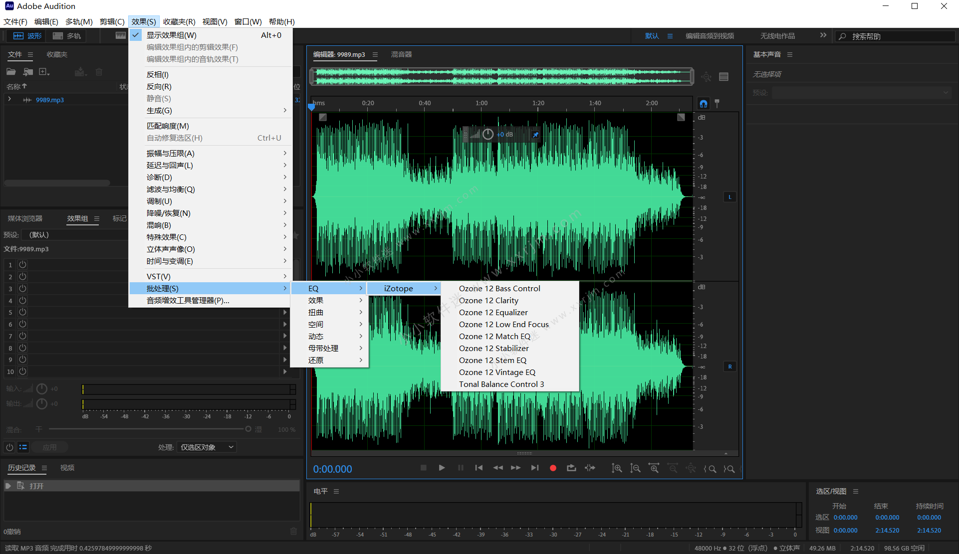Switch to 波形 waveform view

pos(27,36)
